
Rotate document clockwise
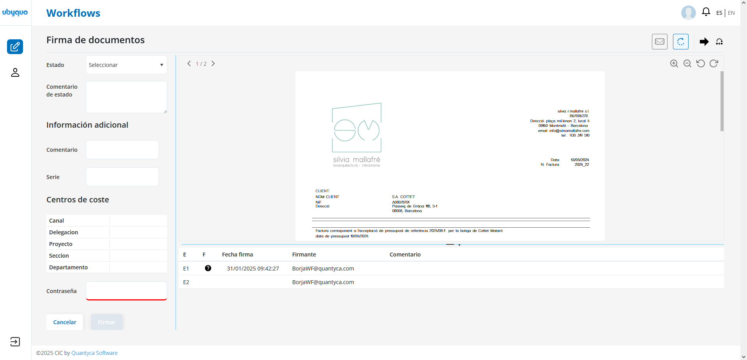pyautogui.click(x=714, y=63)
